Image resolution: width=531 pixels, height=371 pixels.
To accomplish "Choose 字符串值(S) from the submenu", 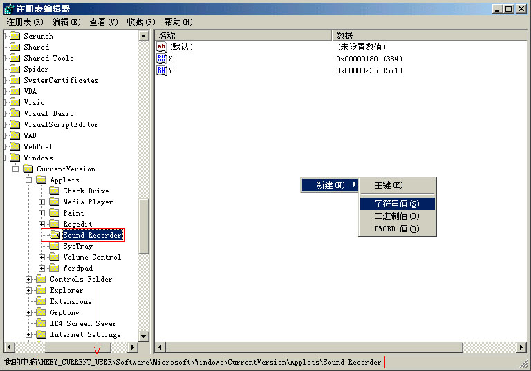I will 398,204.
